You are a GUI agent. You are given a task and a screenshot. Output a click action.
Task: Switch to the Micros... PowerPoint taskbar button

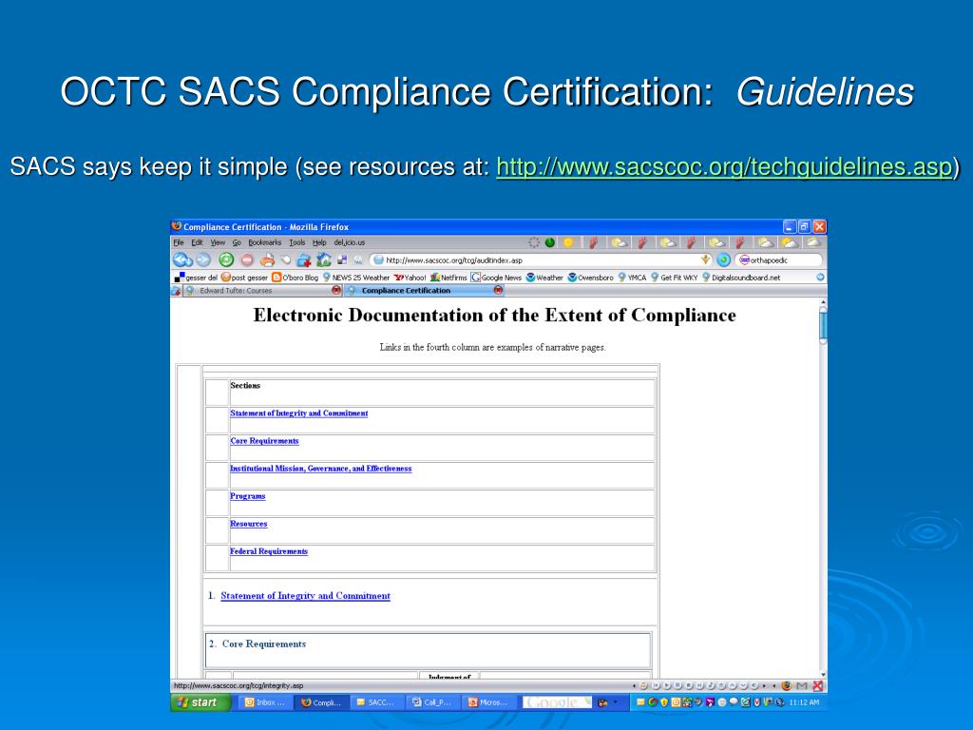(x=487, y=702)
